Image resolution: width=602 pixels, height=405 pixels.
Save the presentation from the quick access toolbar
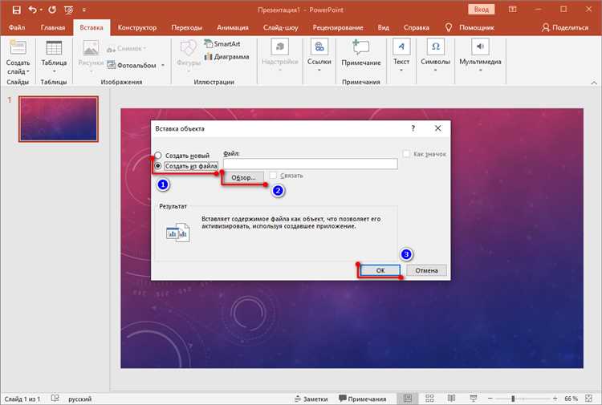pyautogui.click(x=17, y=10)
